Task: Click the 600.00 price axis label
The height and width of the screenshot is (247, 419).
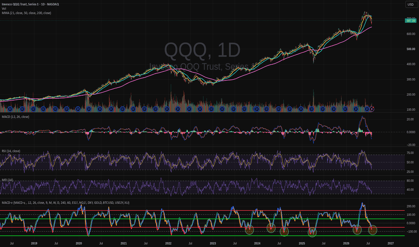Action: [x=411, y=34]
